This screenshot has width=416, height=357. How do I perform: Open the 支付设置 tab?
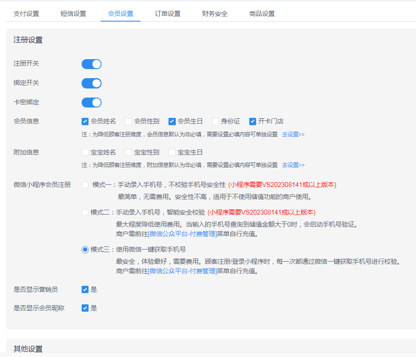point(26,14)
